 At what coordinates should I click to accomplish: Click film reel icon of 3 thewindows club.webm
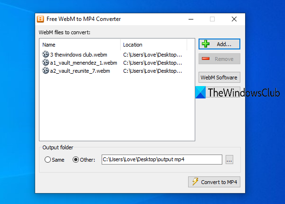(x=46, y=54)
